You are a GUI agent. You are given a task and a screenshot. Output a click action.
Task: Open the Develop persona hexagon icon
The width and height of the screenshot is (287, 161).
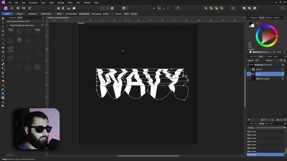[x=18, y=8]
